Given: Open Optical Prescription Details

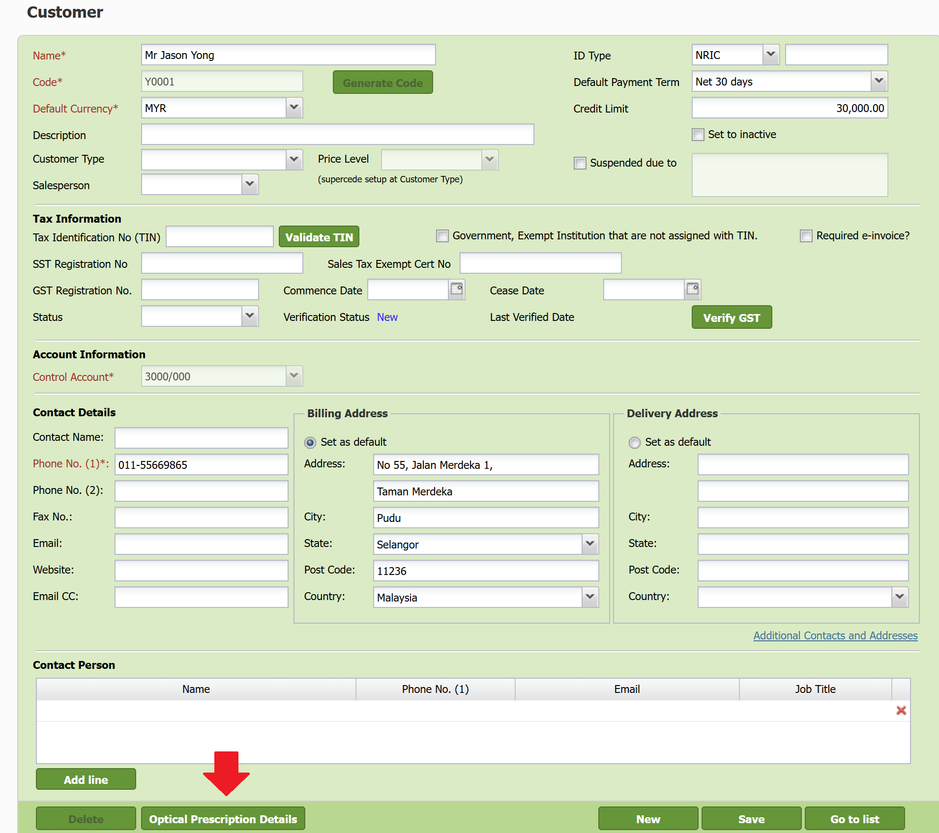Looking at the screenshot, I should tap(223, 819).
